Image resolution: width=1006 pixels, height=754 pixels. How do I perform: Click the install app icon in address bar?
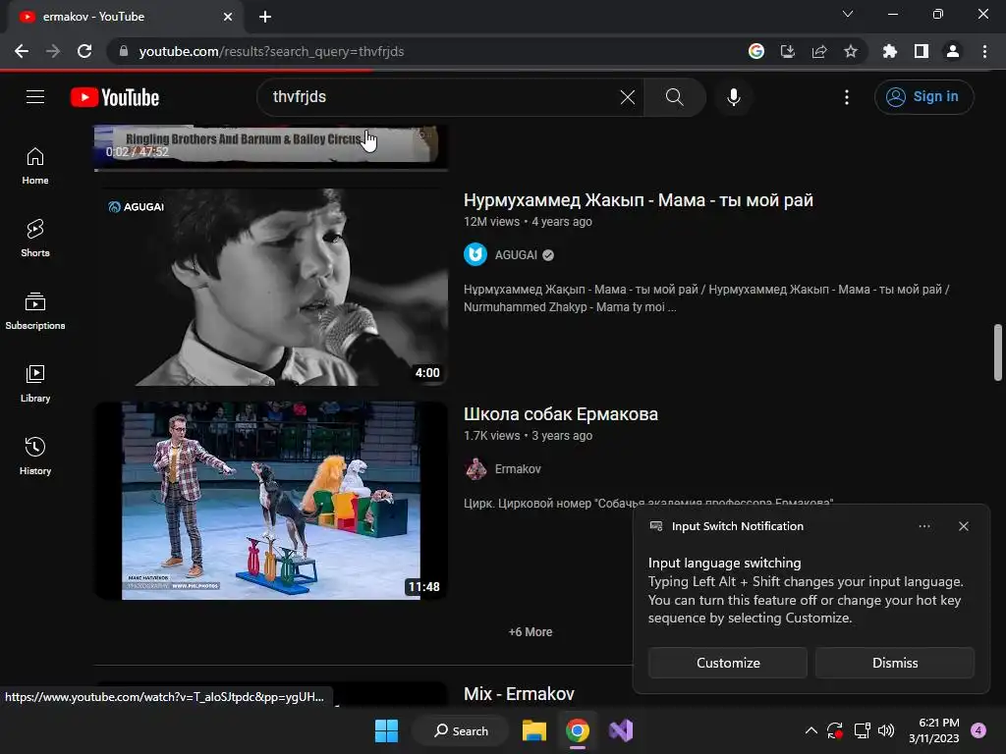pos(788,51)
